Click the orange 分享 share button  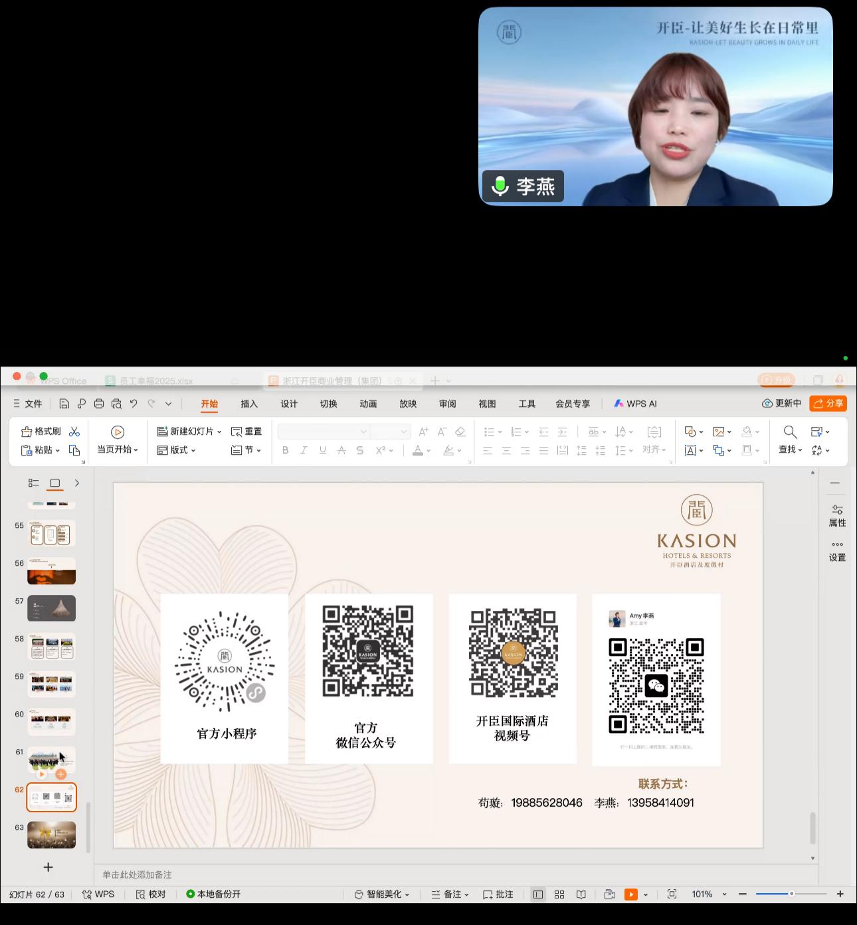pyautogui.click(x=828, y=404)
